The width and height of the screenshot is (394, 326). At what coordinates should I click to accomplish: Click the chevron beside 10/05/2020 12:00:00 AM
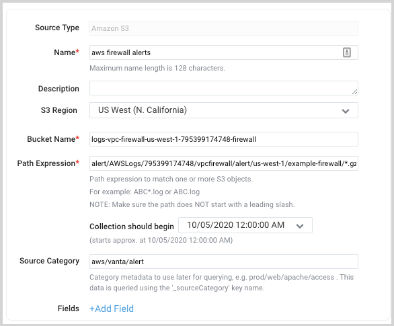click(300, 226)
